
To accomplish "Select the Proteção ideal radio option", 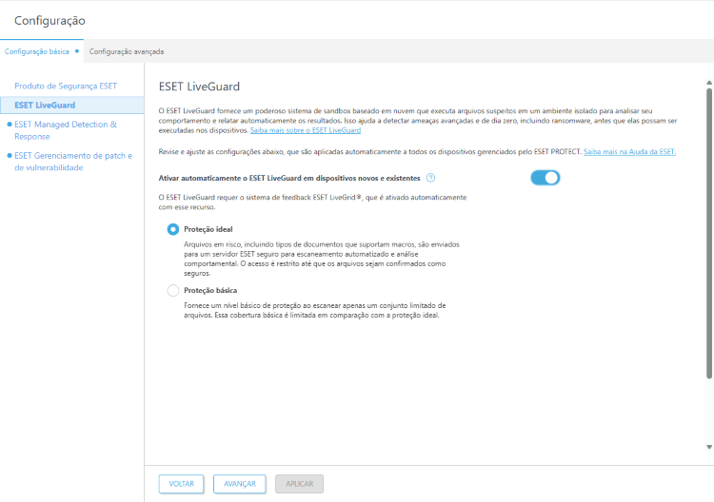I will (x=173, y=229).
